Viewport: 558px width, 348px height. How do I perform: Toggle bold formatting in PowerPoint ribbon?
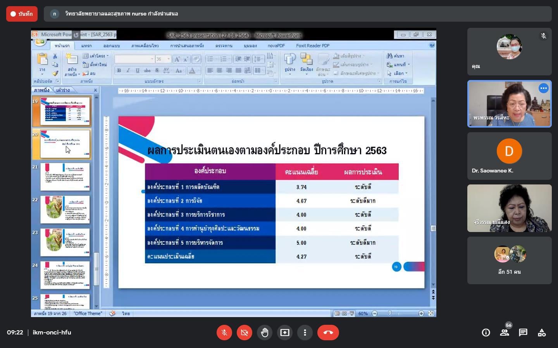(x=119, y=70)
